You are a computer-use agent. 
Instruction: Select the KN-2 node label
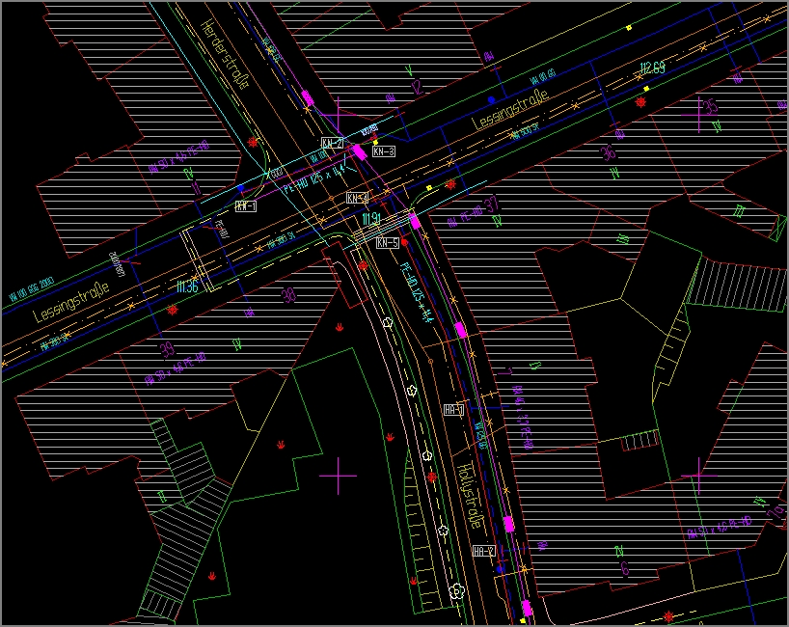pyautogui.click(x=333, y=143)
